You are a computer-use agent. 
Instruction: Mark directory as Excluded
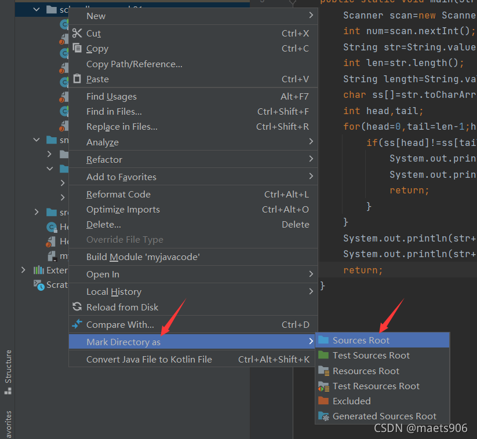(x=383, y=401)
